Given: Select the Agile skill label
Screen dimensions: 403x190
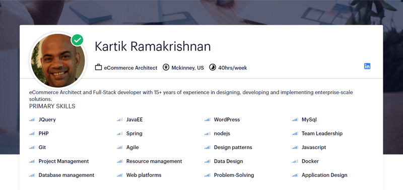Looking at the screenshot, I should click(x=132, y=148).
